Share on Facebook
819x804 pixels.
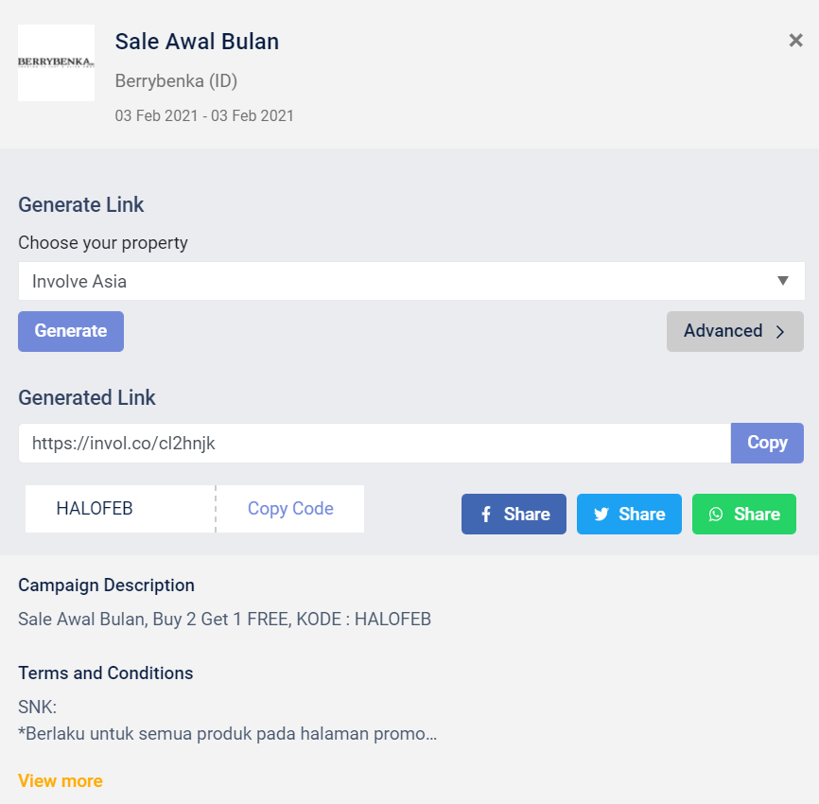click(514, 514)
